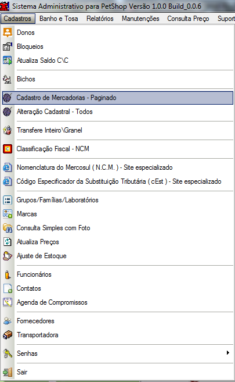Click the Transportadora truck icon
Viewport: 235px width, 382px height.
point(8,335)
